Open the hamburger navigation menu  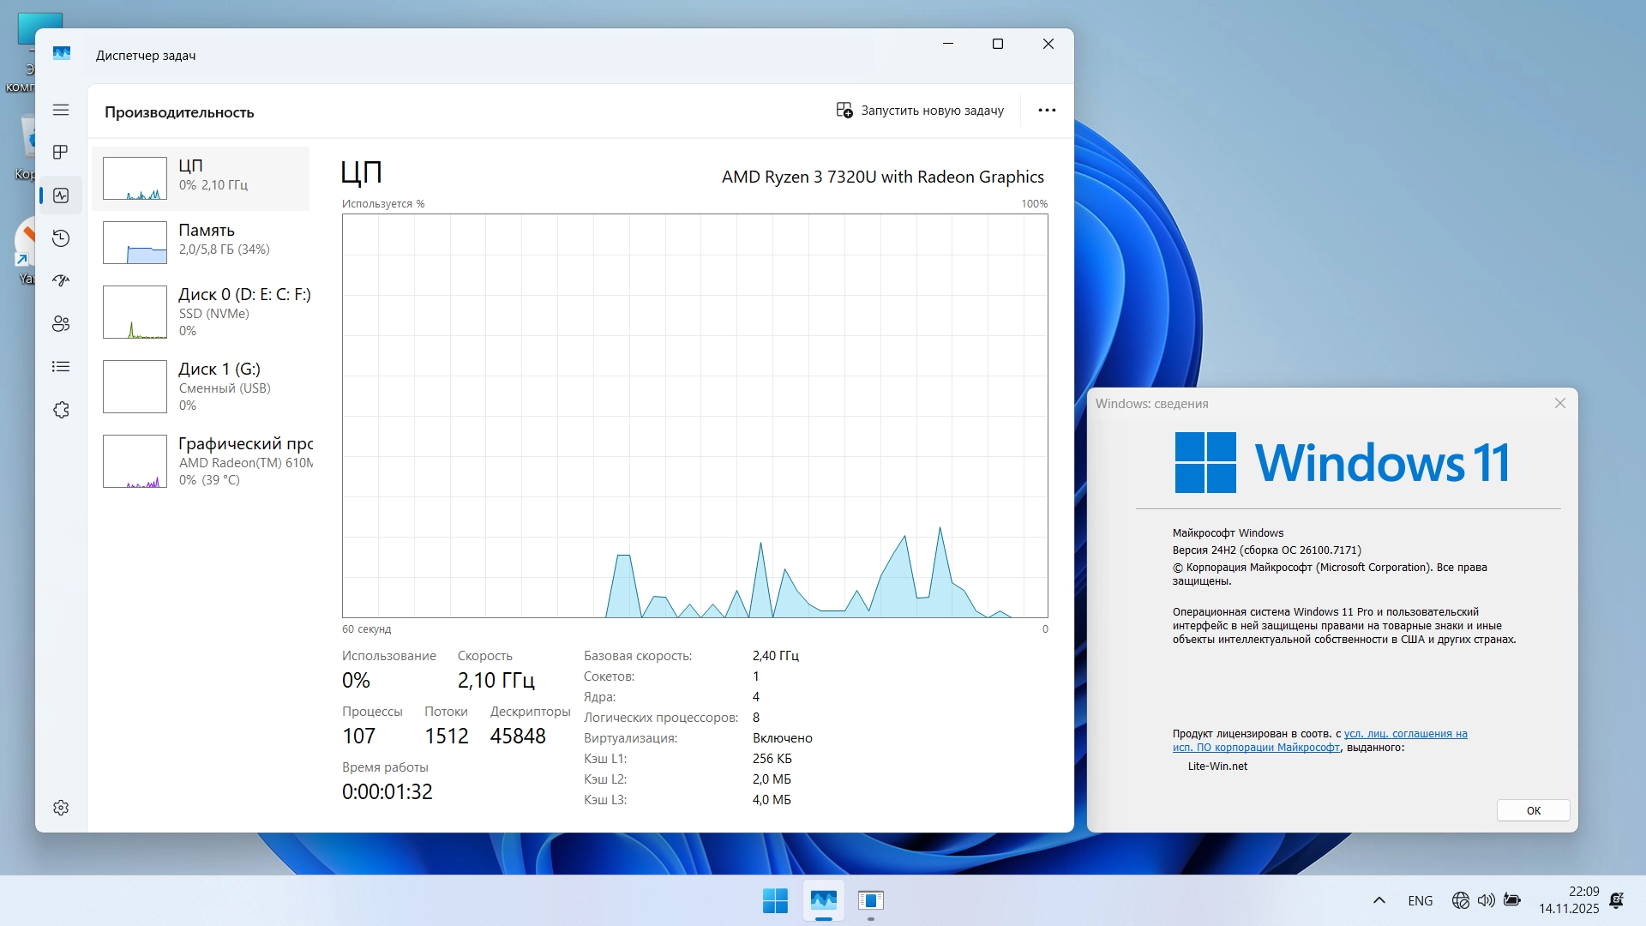pyautogui.click(x=61, y=110)
